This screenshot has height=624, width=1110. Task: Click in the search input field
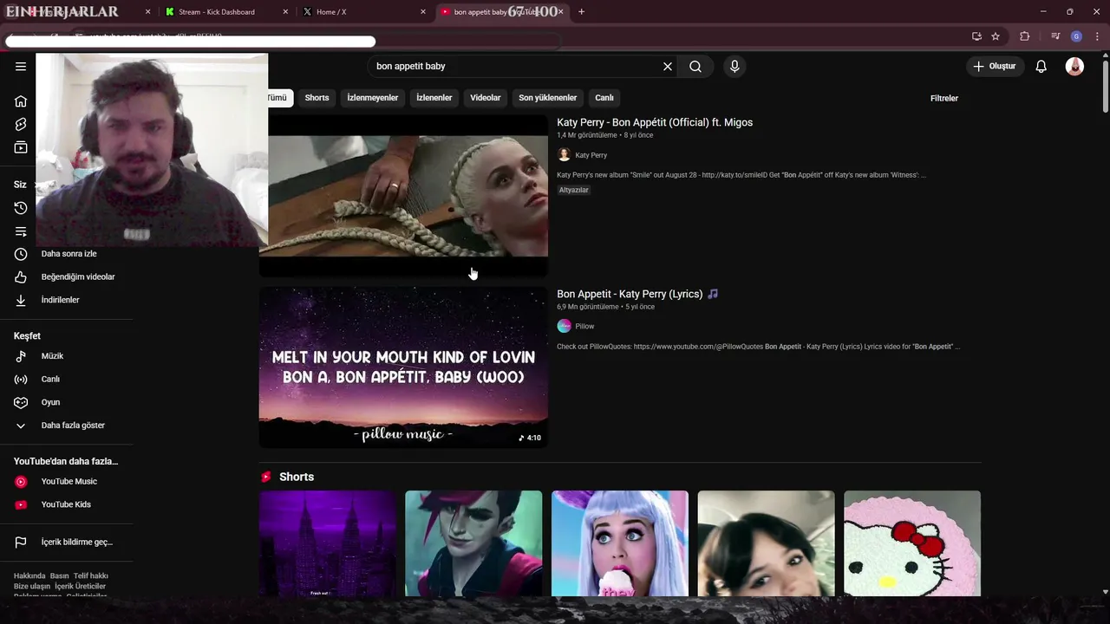pyautogui.click(x=515, y=67)
